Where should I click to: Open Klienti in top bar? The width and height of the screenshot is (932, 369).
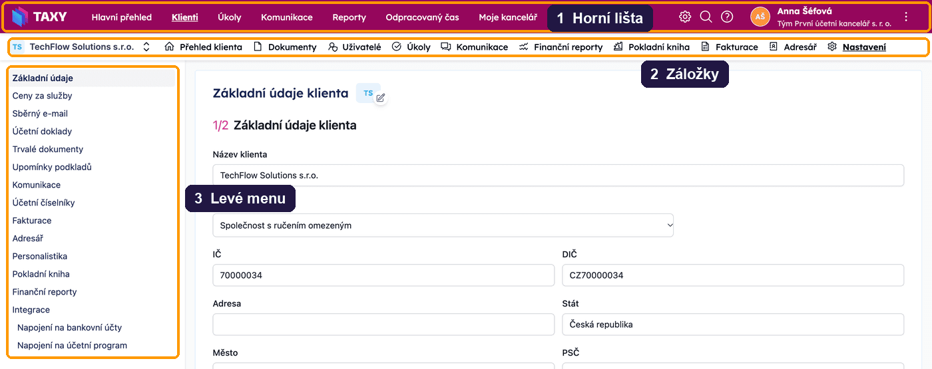click(184, 17)
